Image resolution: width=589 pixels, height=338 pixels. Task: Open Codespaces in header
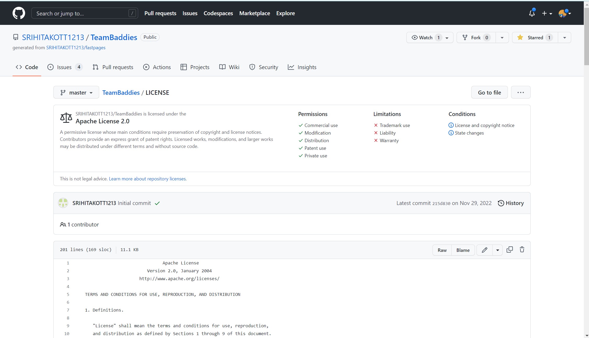click(218, 13)
